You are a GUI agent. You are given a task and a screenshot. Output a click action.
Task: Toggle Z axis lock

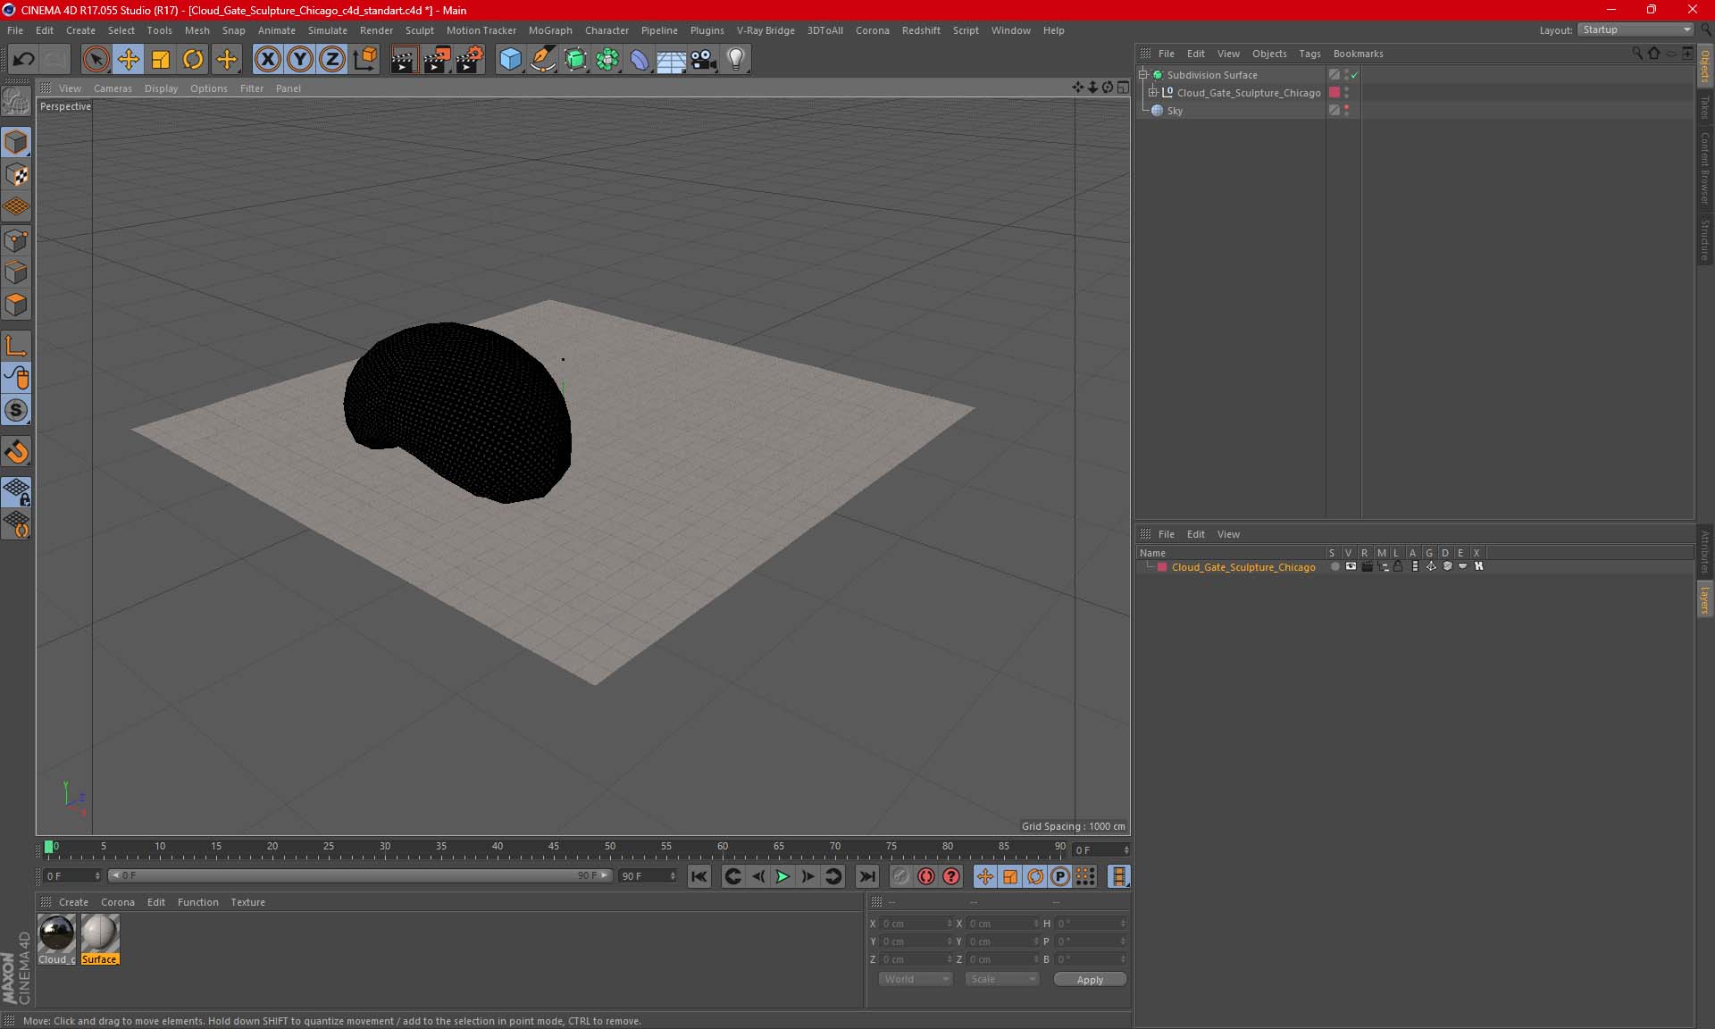[332, 60]
